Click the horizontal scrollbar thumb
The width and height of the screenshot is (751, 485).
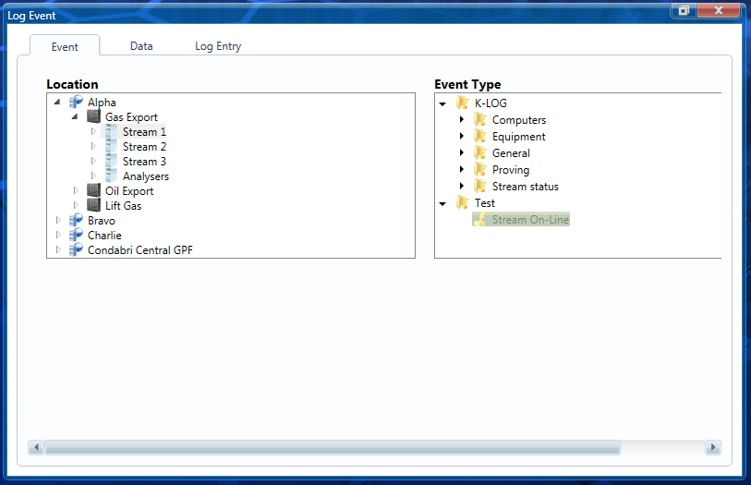pyautogui.click(x=333, y=448)
